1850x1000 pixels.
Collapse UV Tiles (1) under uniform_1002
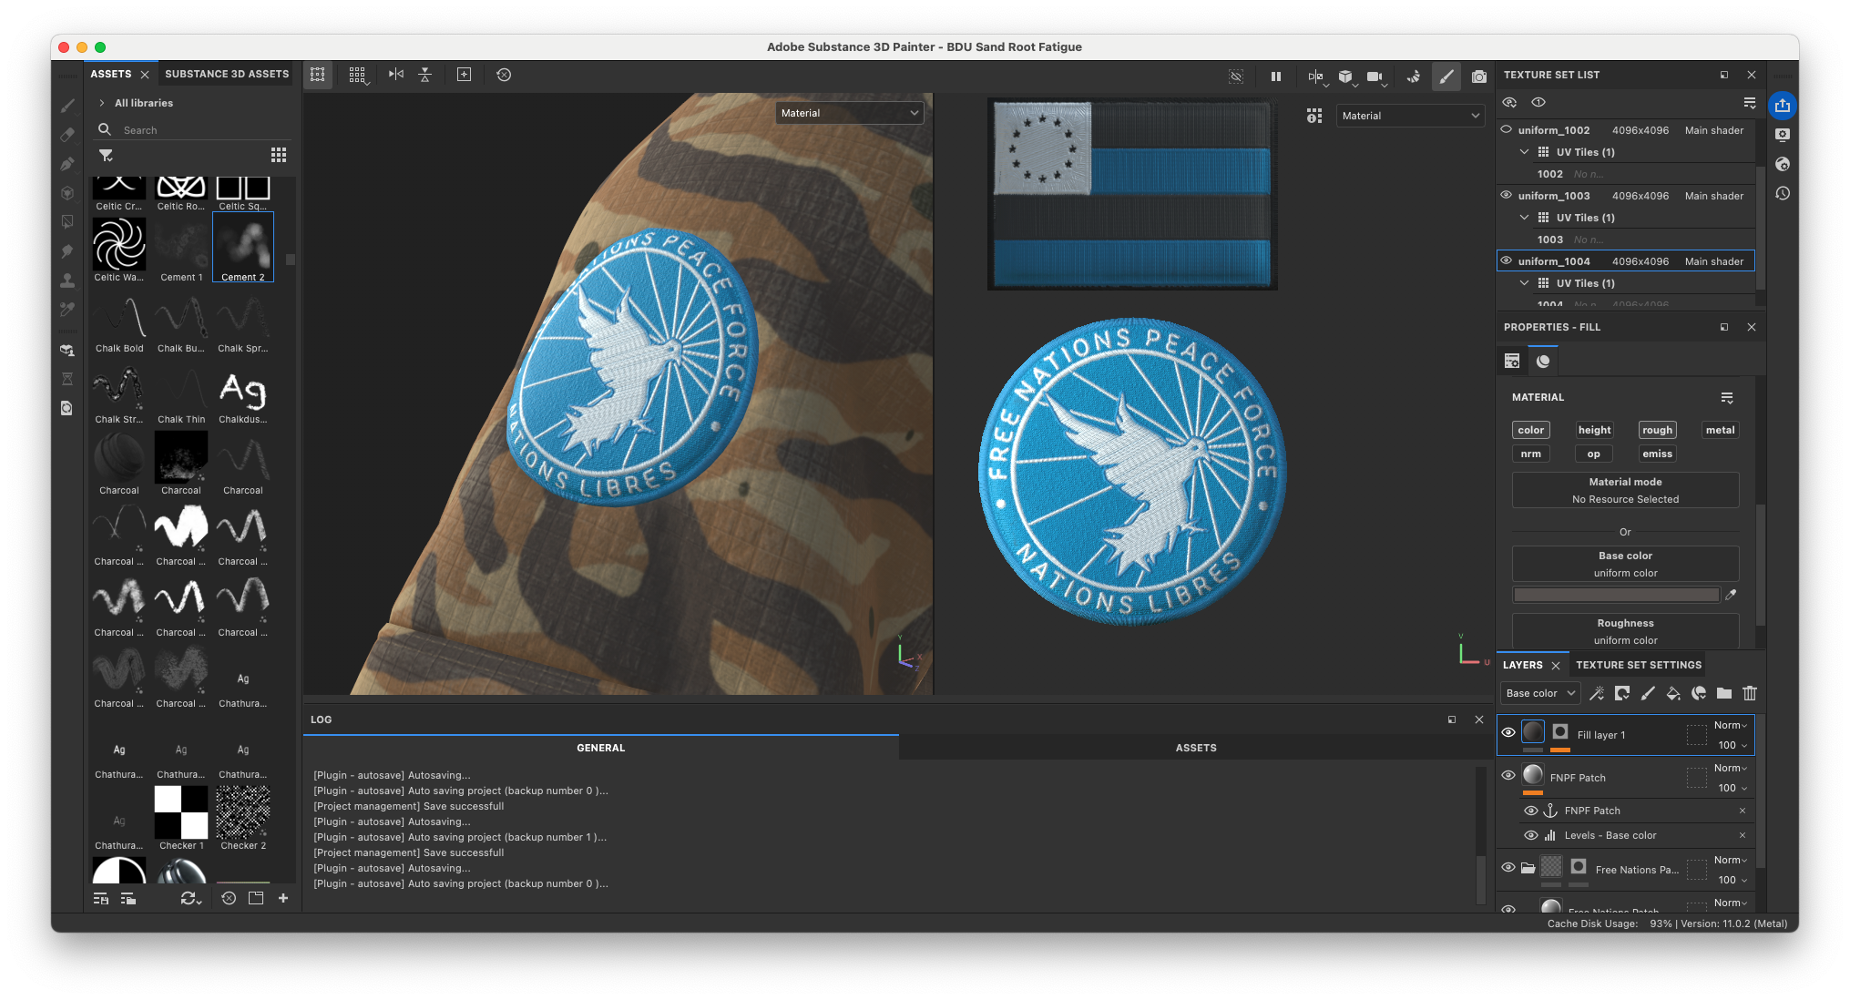pos(1524,152)
